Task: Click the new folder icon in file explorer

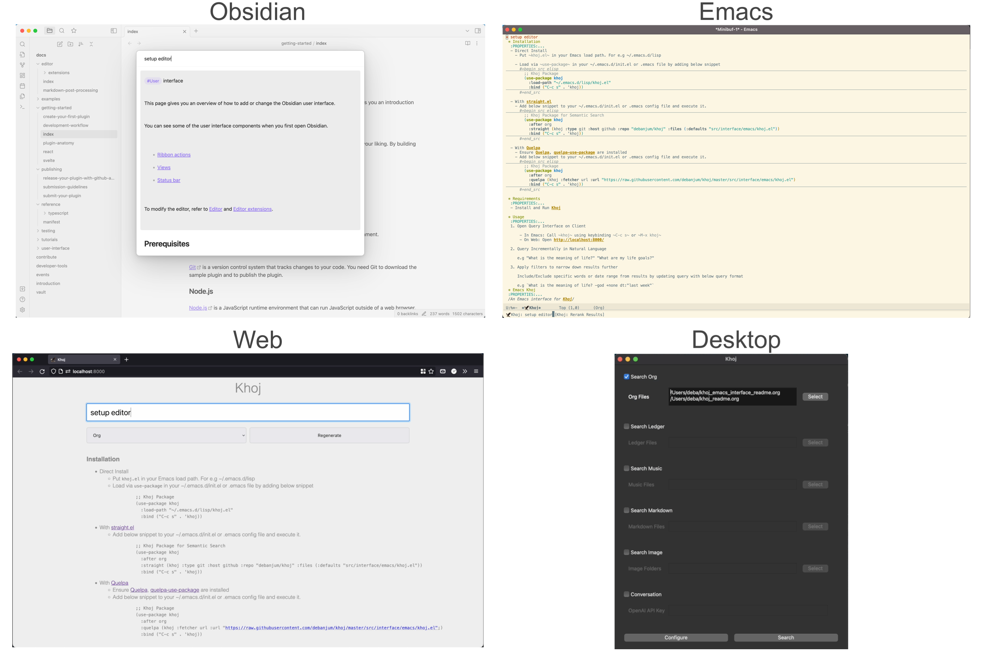Action: pos(70,44)
